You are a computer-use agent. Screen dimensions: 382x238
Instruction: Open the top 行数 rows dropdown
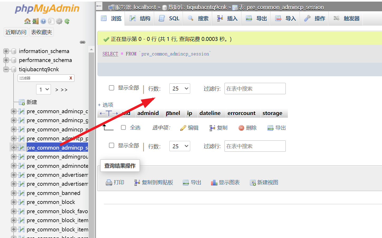point(180,89)
